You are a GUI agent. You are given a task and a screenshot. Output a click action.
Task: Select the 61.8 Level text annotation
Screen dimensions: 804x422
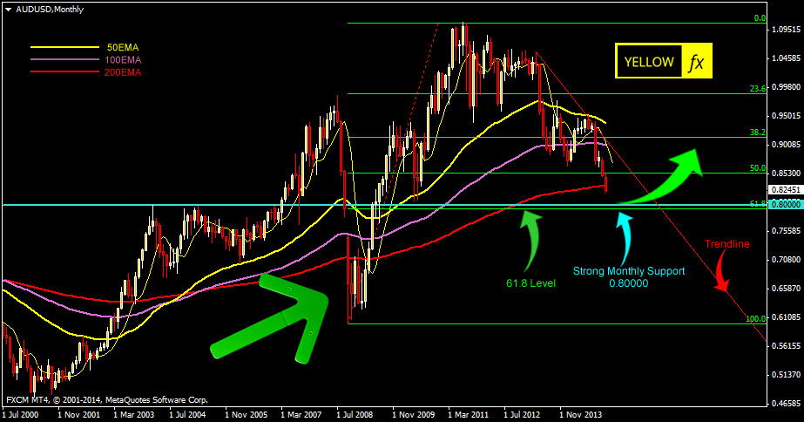[x=530, y=283]
